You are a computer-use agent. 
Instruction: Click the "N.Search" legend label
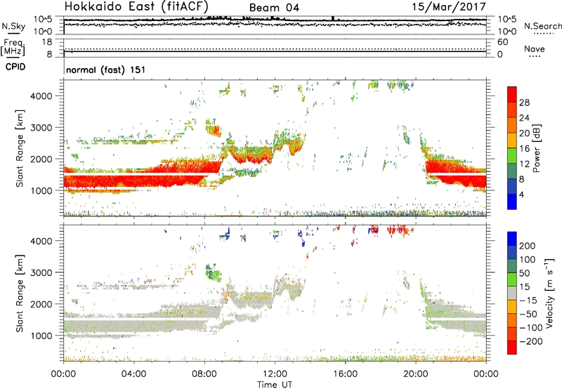tap(542, 26)
